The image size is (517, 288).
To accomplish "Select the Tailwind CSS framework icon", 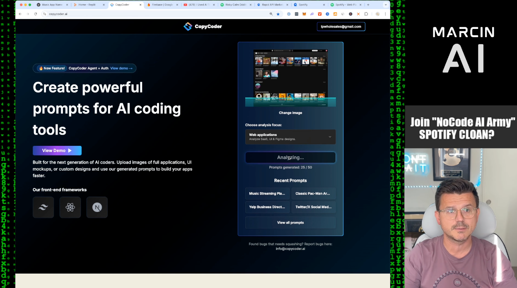I will (x=43, y=207).
